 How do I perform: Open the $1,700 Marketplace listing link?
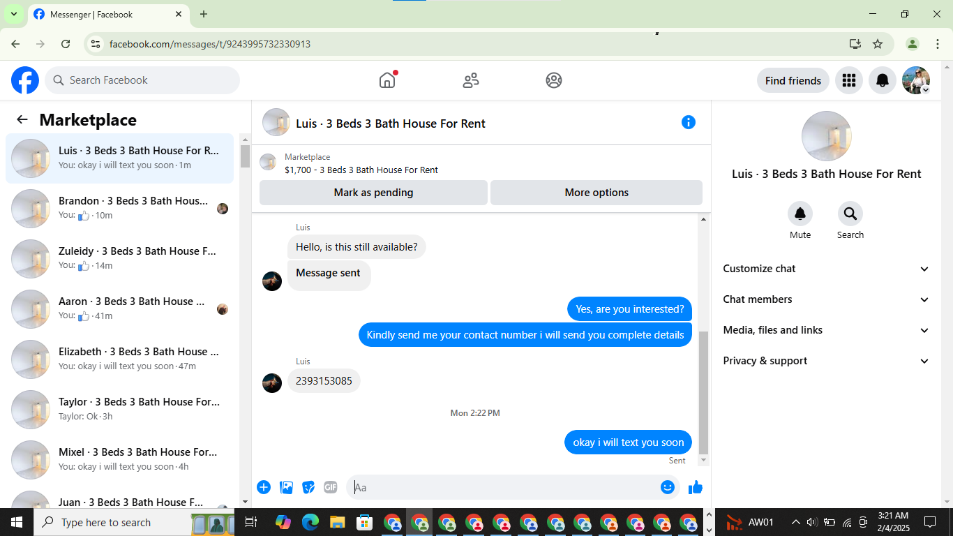(361, 170)
